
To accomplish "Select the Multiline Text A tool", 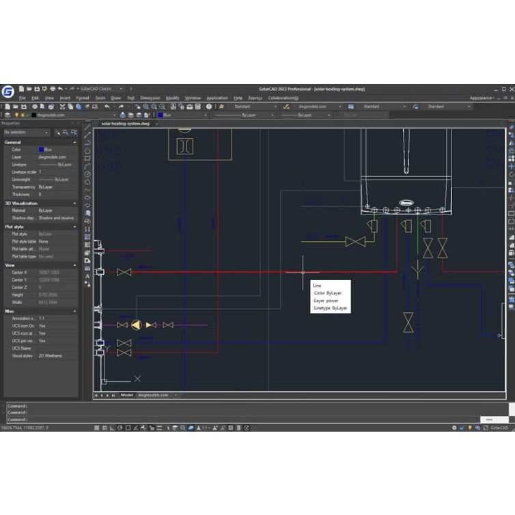I will pyautogui.click(x=87, y=276).
